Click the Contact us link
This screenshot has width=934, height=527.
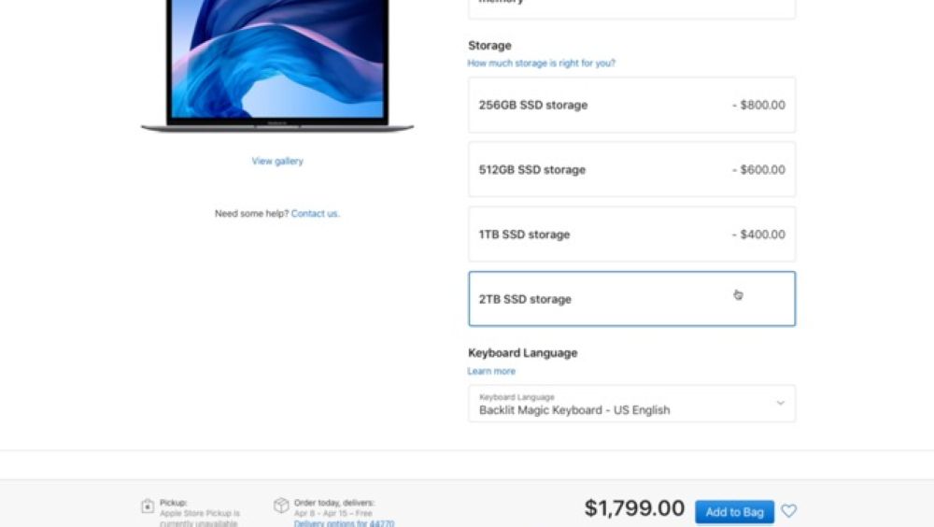coord(315,213)
